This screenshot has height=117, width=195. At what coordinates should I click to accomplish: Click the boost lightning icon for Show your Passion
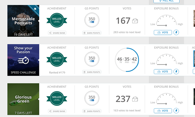(x=176, y=72)
